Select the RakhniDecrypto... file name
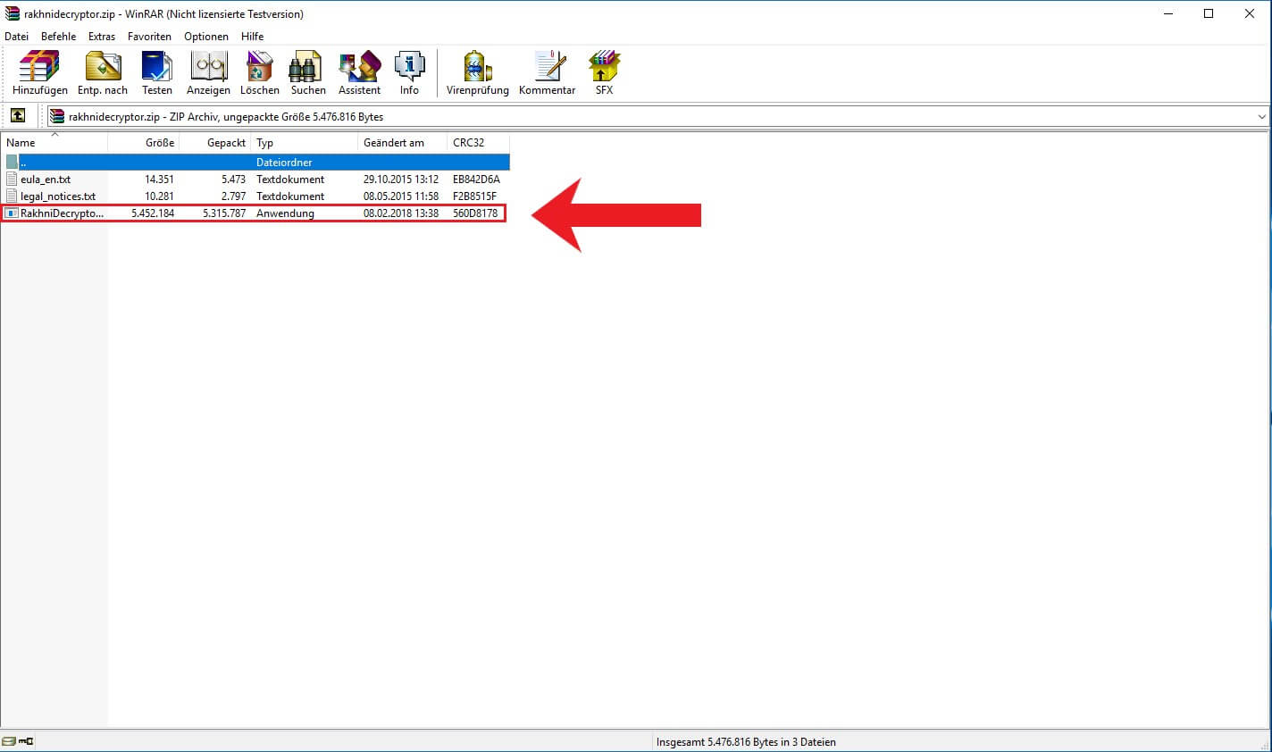The width and height of the screenshot is (1272, 752). tap(62, 213)
